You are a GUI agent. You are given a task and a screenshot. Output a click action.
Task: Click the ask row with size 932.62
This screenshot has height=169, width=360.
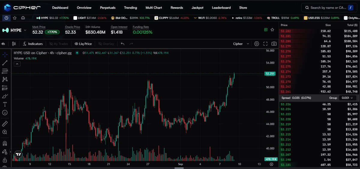(319, 92)
